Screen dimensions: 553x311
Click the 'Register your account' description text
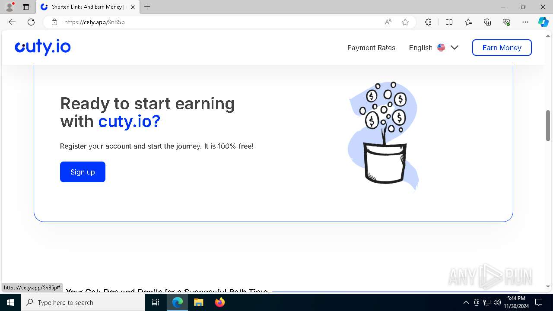click(156, 146)
